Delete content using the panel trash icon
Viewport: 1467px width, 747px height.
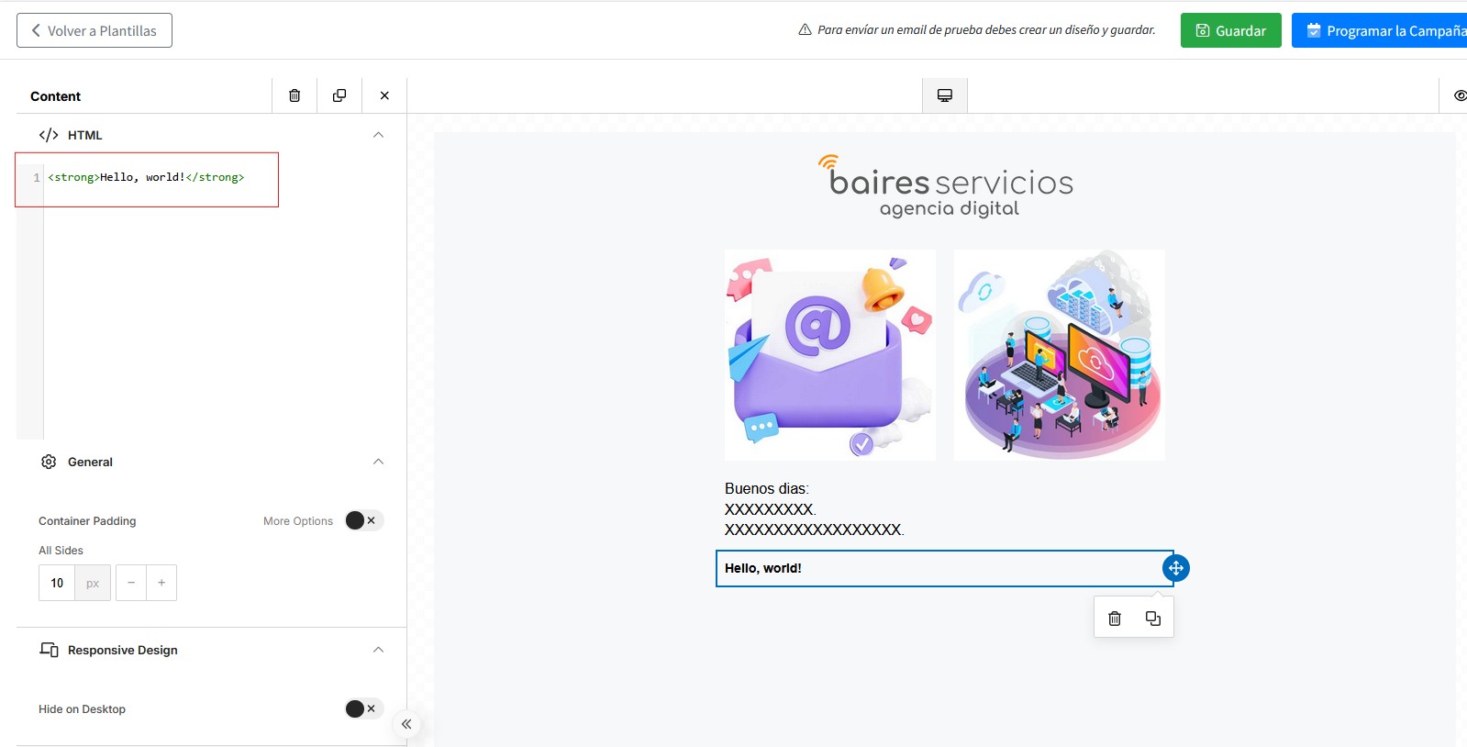[295, 95]
